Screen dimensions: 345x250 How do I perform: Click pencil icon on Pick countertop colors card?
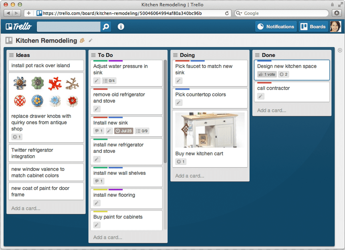pos(179,102)
